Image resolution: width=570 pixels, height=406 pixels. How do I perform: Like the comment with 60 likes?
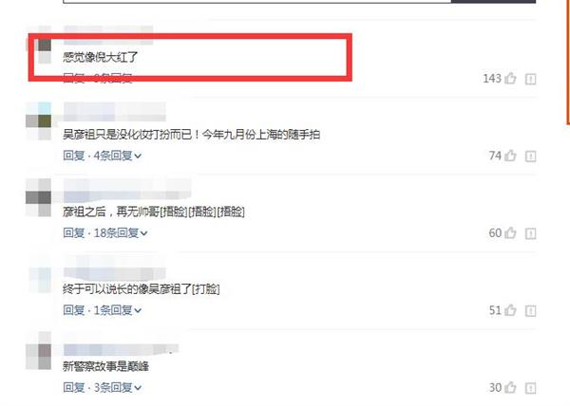click(511, 232)
